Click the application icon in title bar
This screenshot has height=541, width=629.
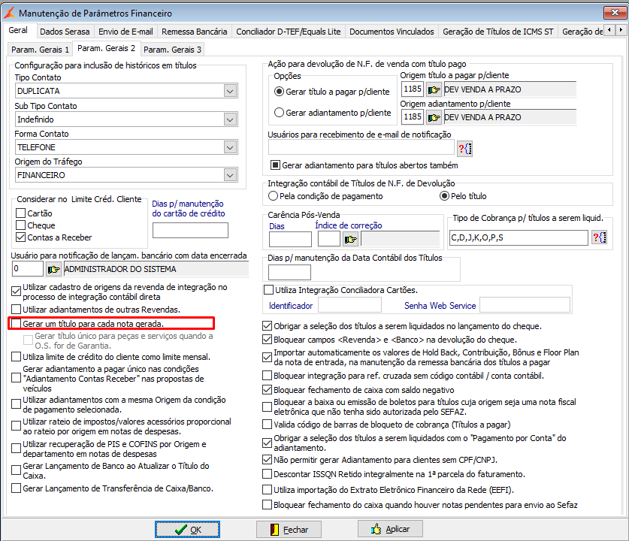click(x=10, y=13)
